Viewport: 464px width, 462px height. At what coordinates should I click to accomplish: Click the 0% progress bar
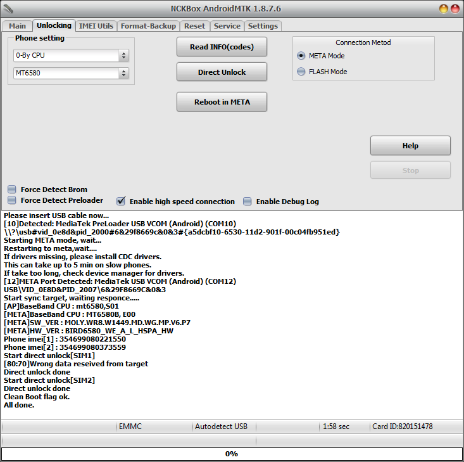click(232, 454)
